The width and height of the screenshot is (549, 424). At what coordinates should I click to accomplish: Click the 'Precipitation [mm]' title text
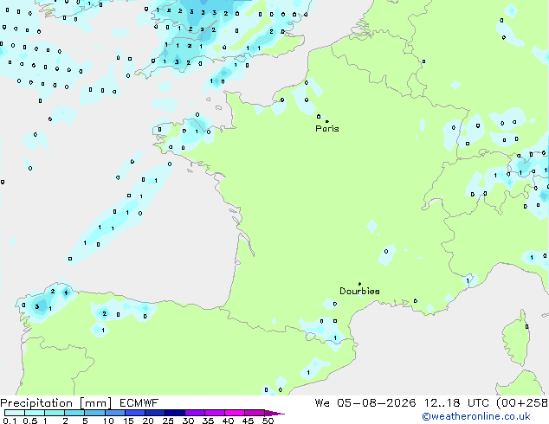(x=56, y=403)
